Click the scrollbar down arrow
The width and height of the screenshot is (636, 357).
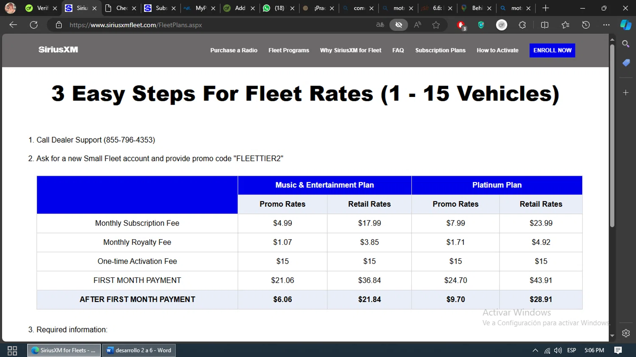click(612, 336)
